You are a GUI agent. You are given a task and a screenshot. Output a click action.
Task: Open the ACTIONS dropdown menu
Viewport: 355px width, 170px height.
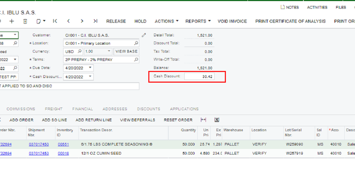(x=166, y=21)
